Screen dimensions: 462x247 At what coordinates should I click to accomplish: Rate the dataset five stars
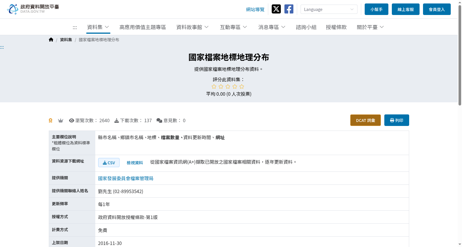tap(242, 86)
